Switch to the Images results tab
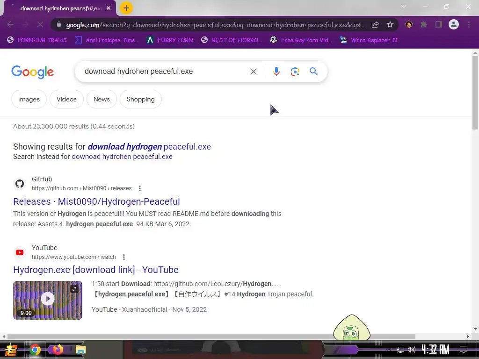 pyautogui.click(x=29, y=99)
